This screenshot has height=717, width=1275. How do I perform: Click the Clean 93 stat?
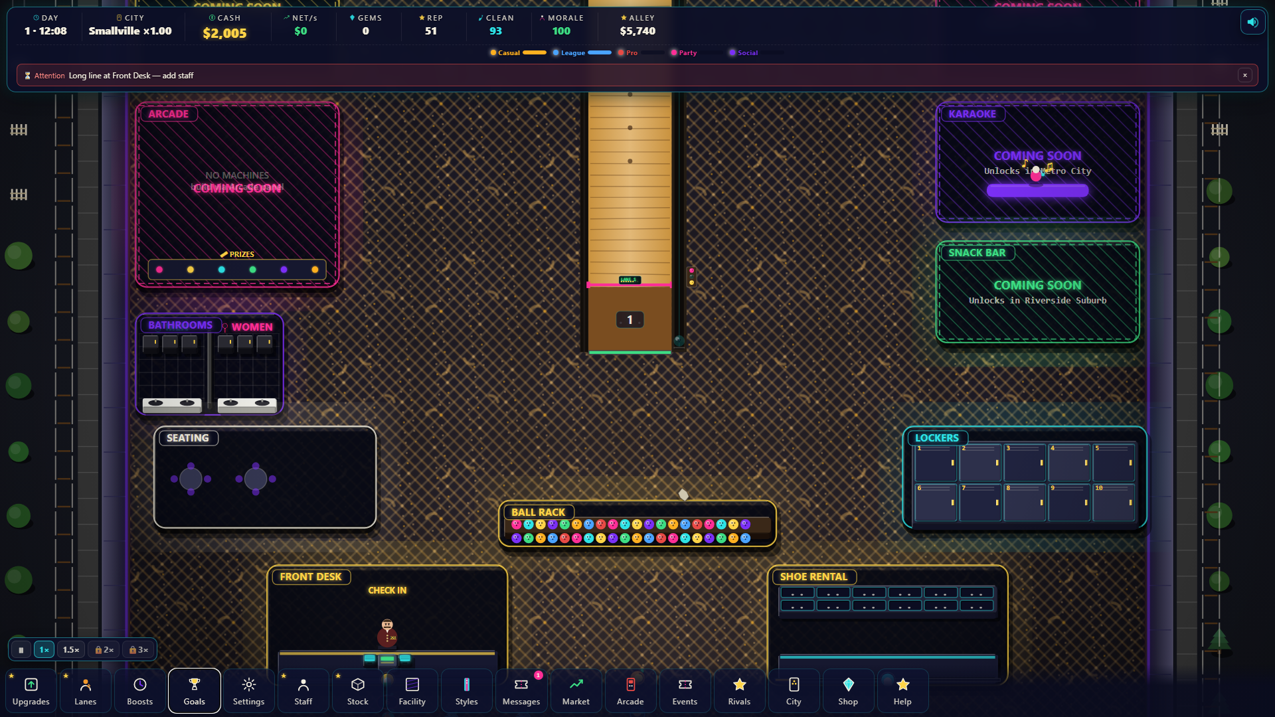pos(496,25)
